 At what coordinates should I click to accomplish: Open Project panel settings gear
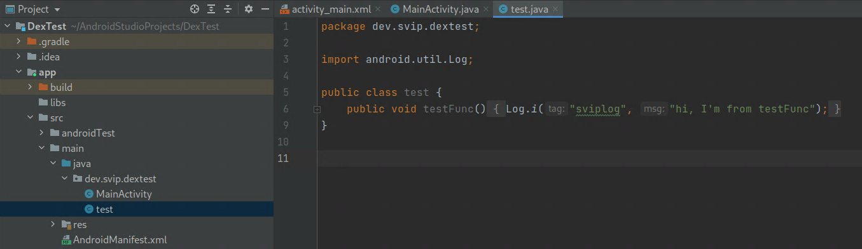coord(249,10)
